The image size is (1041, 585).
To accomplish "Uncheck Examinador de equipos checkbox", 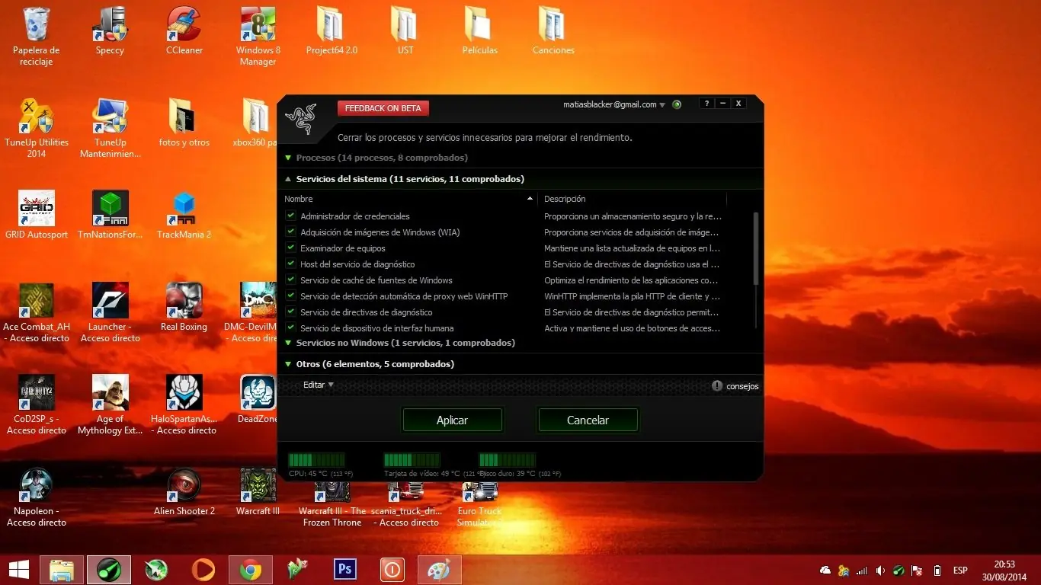I will point(290,248).
